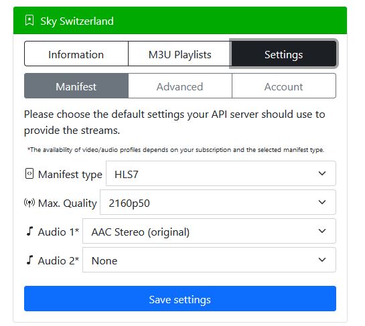Click the chevron arrow of Audio 1 select
The image size is (365, 326).
click(322, 231)
